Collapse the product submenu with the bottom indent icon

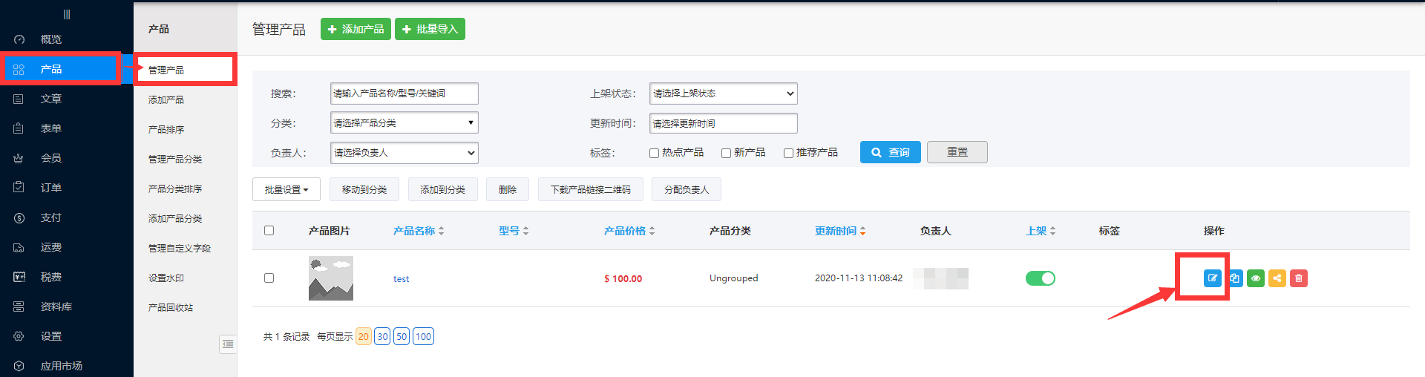pos(228,344)
